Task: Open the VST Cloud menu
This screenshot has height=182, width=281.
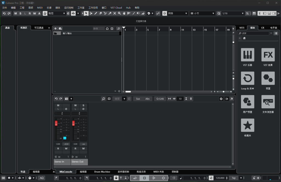Action: [x=116, y=8]
